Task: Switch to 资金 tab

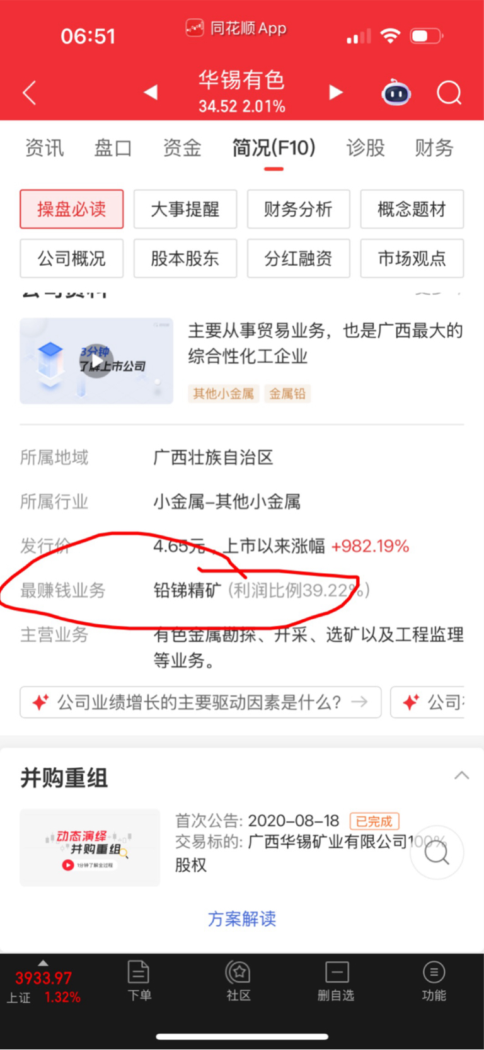Action: coord(182,148)
